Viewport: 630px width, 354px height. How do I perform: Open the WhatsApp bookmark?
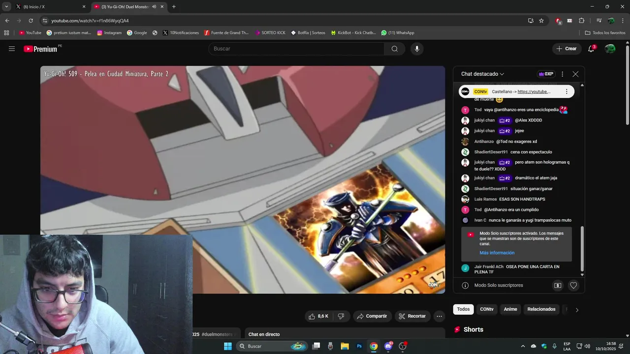click(x=398, y=32)
